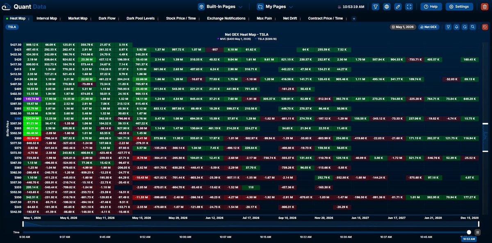
Task: Pause timeline playback button
Action: (x=477, y=232)
